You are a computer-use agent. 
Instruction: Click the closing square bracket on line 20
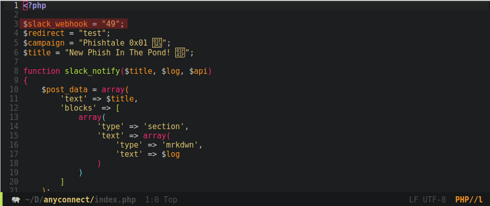(x=63, y=181)
